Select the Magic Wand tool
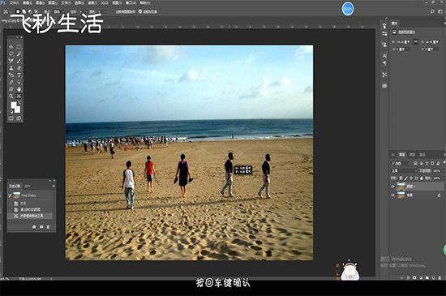 (19, 54)
